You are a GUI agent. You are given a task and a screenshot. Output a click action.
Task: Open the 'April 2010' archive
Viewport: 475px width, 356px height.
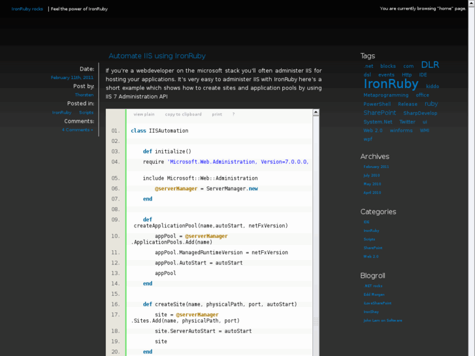click(372, 193)
